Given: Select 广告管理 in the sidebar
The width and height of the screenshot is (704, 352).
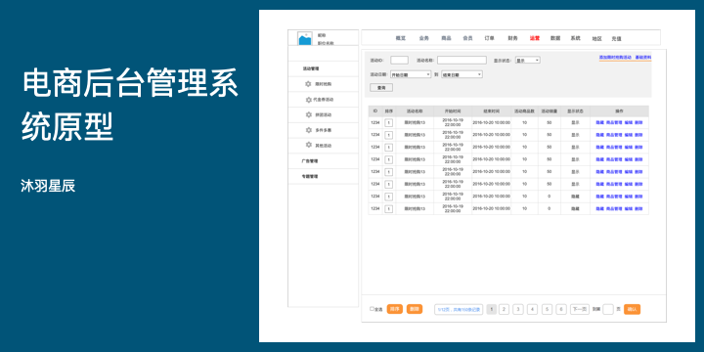Looking at the screenshot, I should (x=310, y=160).
